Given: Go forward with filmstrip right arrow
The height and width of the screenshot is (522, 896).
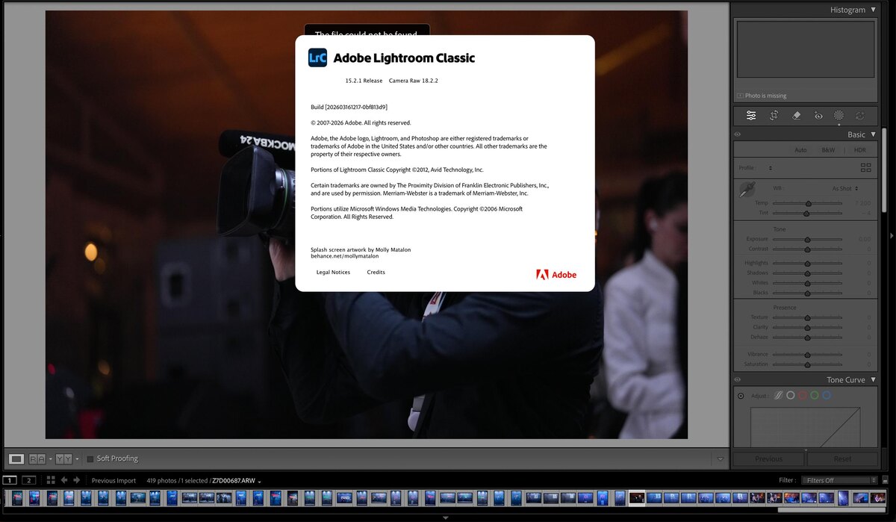Looking at the screenshot, I should pyautogui.click(x=76, y=480).
